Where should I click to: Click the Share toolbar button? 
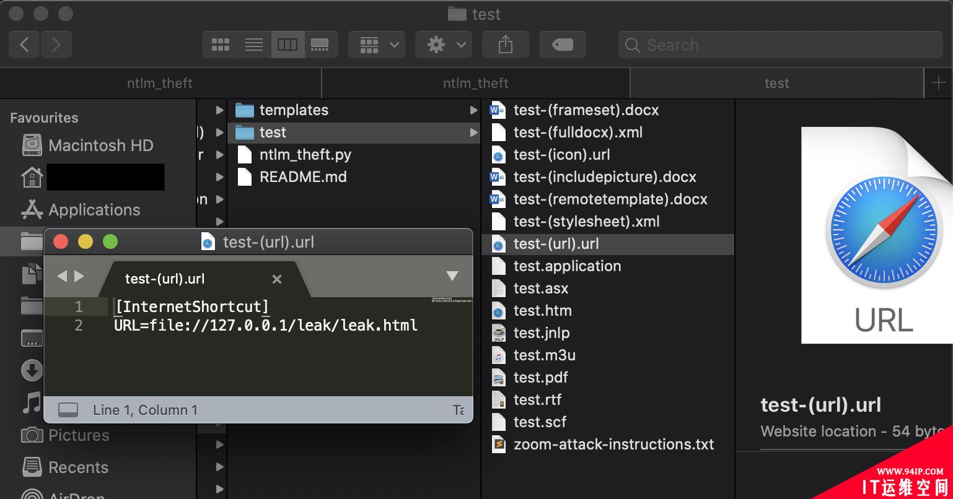506,45
